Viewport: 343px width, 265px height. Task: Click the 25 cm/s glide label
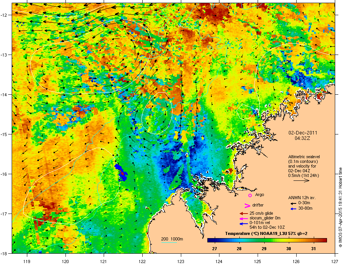pos(261,213)
